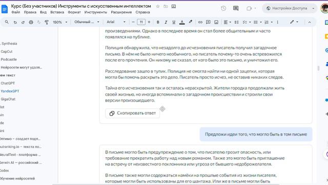Move document to folder icon
Screen dimensions: 328x185
(166, 7)
